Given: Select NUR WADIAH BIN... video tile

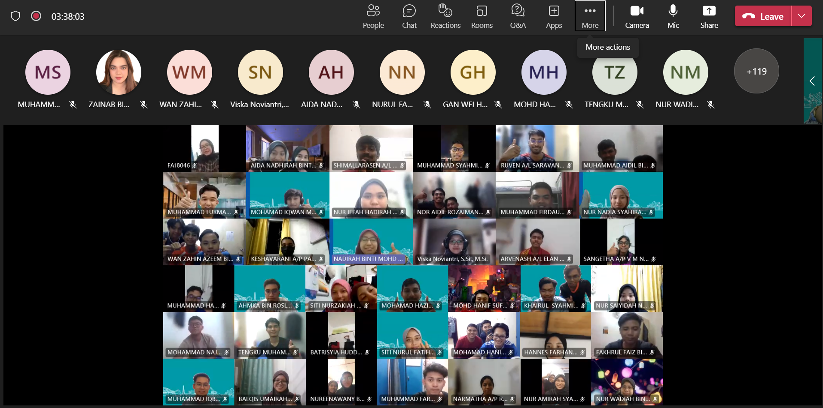Looking at the screenshot, I should (x=627, y=382).
